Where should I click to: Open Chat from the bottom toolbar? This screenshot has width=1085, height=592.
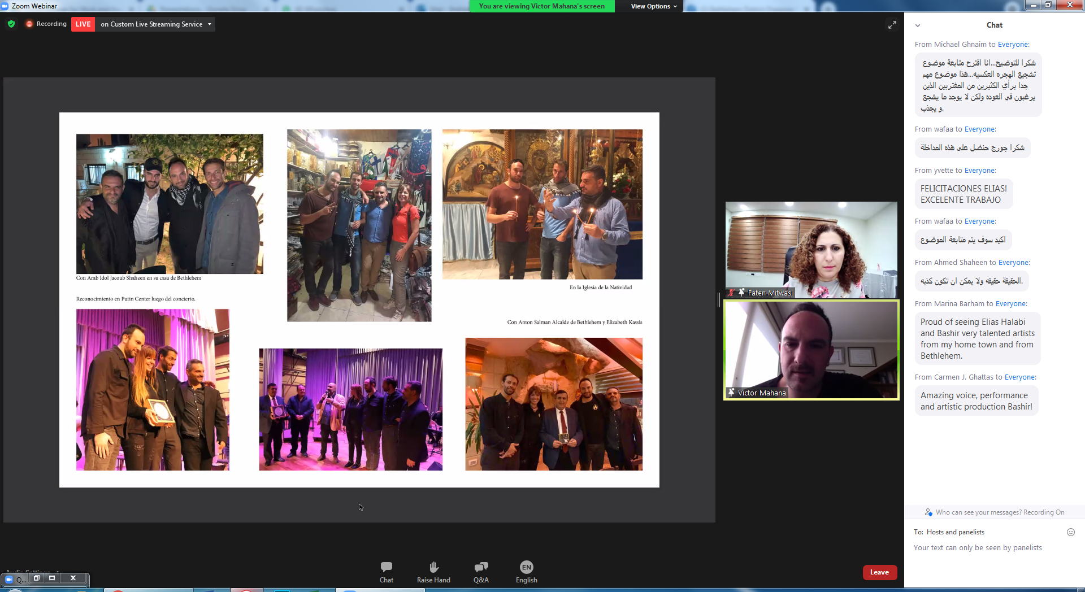click(x=387, y=572)
